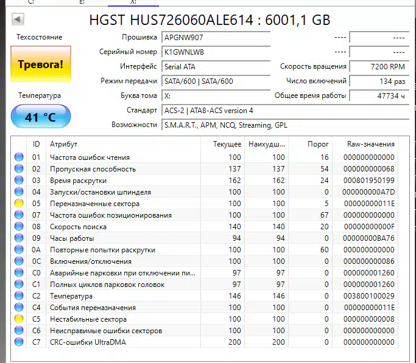Screen dimensions: 416x363
Task: Select the attribute name События переназначения
Action: click(93, 308)
